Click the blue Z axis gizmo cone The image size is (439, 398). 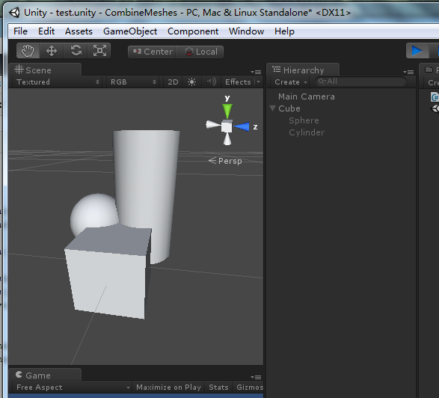click(x=242, y=126)
